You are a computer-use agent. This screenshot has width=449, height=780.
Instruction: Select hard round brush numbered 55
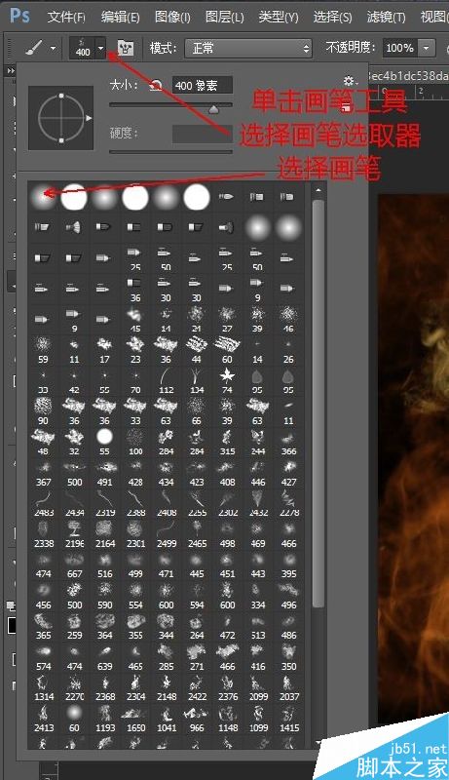104,442
